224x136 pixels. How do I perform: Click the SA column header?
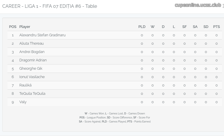[195, 27]
